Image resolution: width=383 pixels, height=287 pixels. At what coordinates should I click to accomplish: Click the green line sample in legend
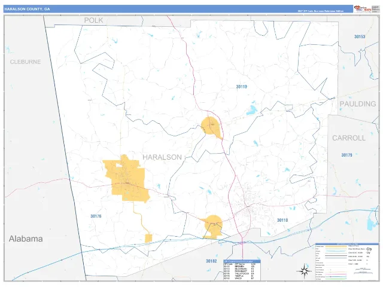tap(336, 279)
